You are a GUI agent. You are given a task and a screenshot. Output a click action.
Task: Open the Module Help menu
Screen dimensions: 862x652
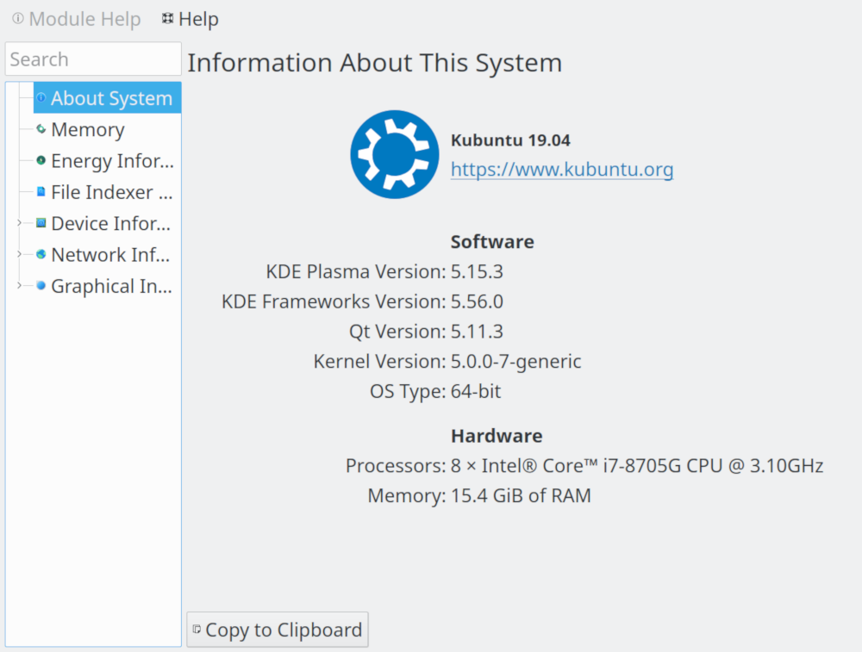point(76,19)
